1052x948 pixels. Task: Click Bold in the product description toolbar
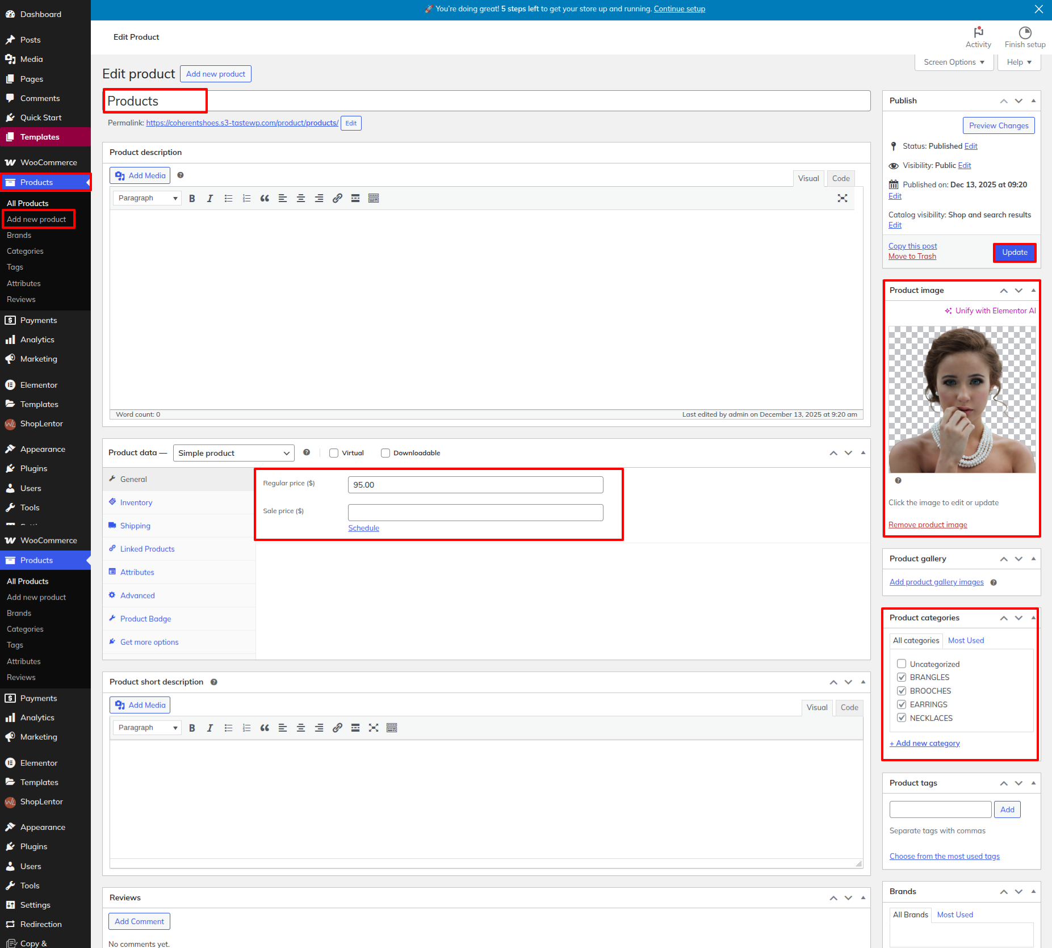pyautogui.click(x=192, y=198)
